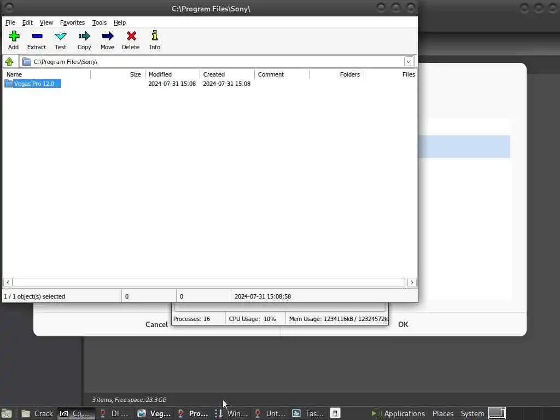The image size is (560, 420).
Task: Open the File menu
Action: [x=10, y=22]
